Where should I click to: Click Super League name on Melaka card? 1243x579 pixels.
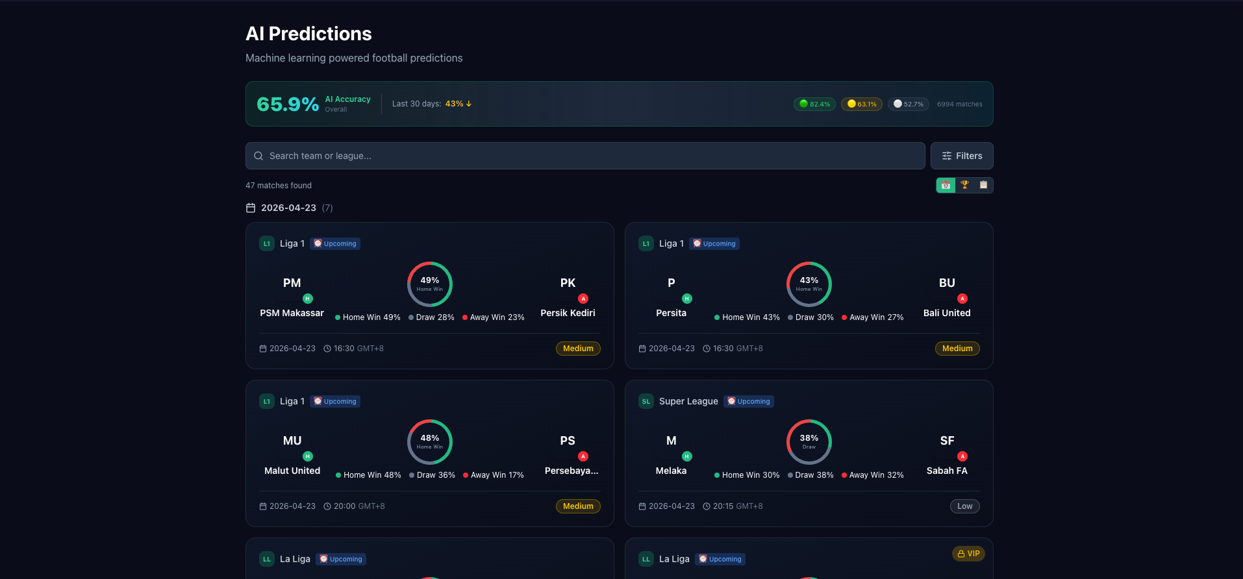(x=688, y=401)
